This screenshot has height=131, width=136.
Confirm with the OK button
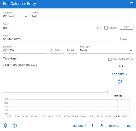(129, 126)
